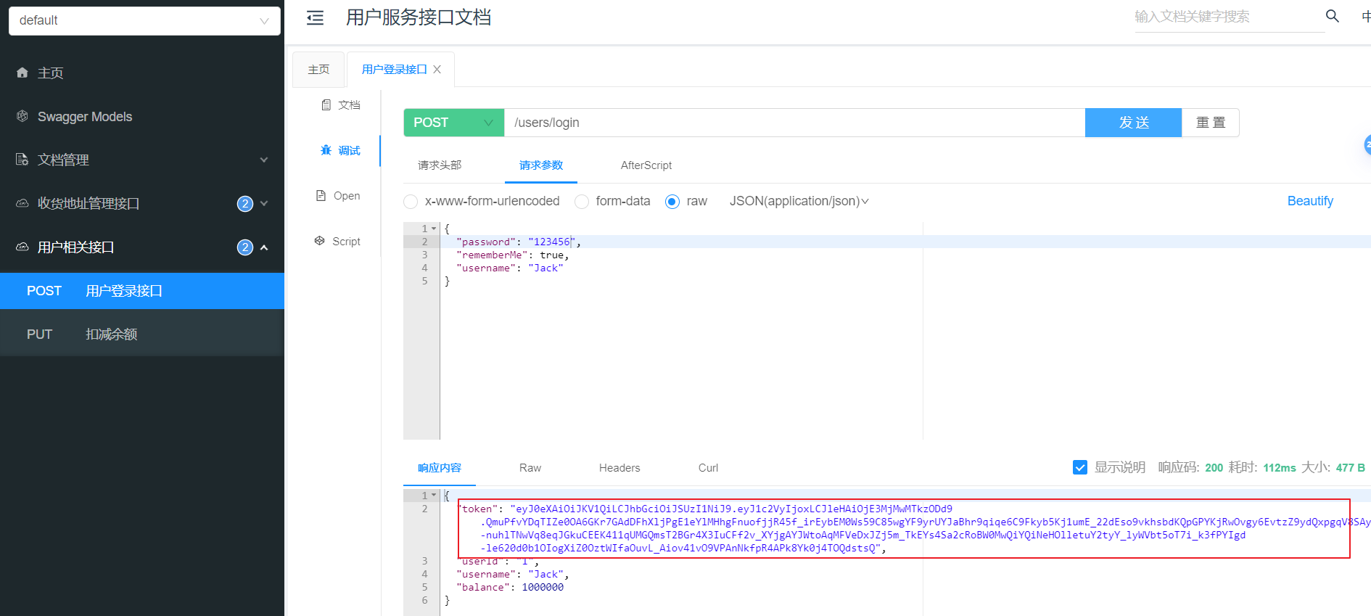Click the /users/login URL field

pos(794,123)
